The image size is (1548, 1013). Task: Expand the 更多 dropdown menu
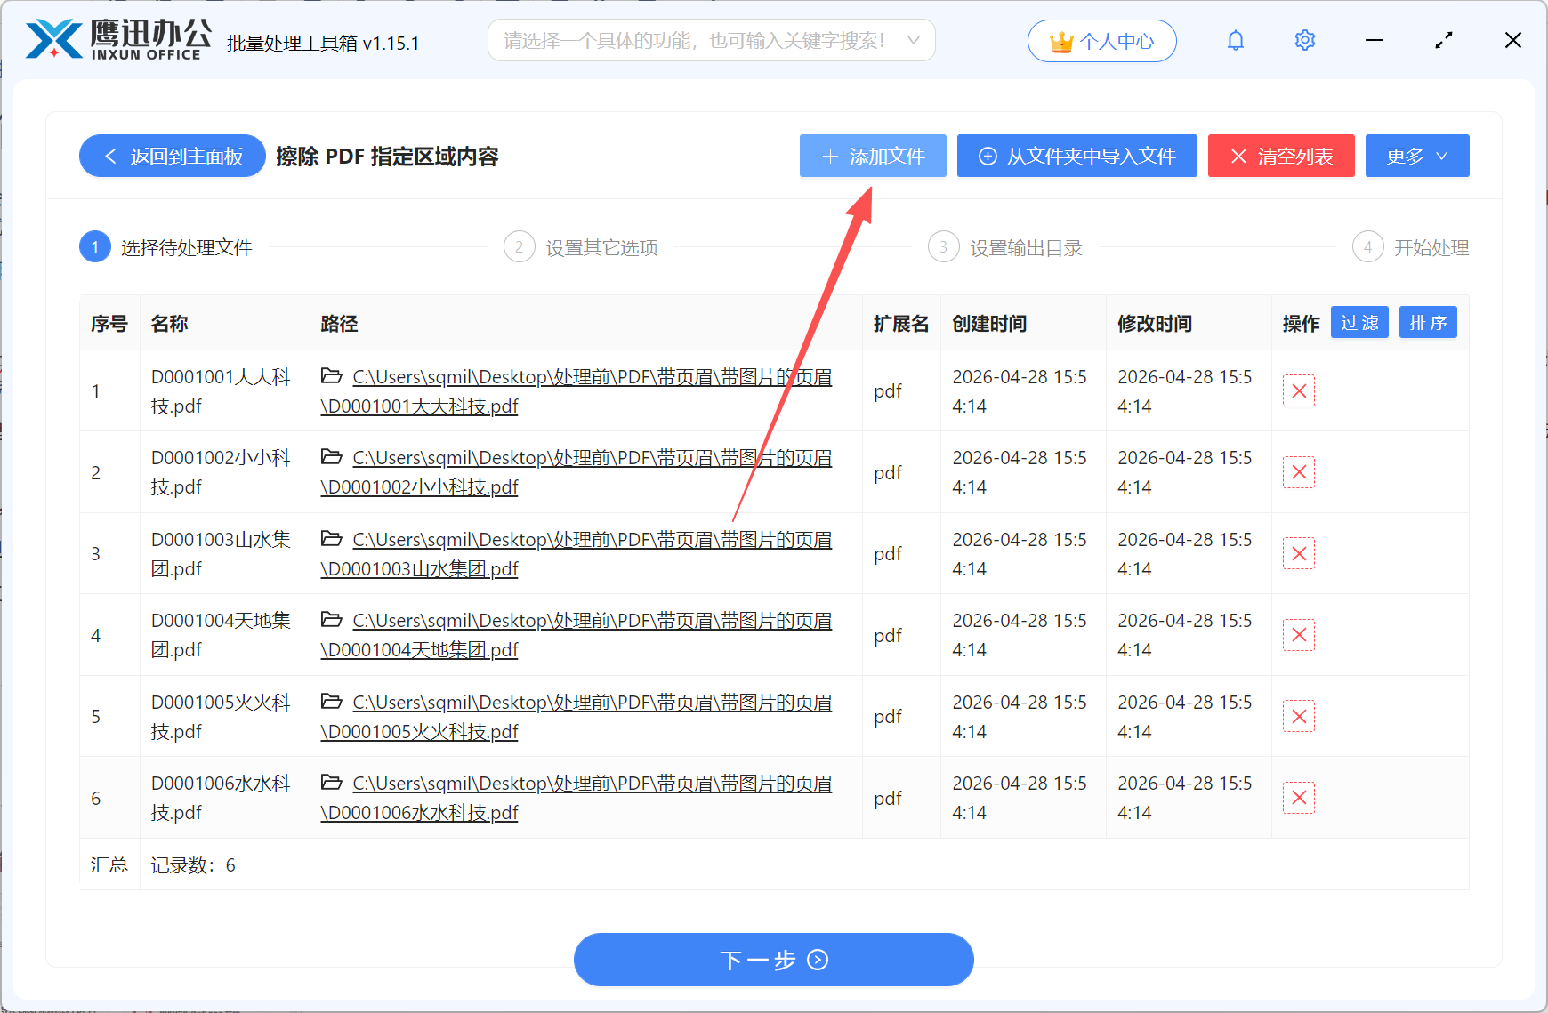tap(1417, 156)
